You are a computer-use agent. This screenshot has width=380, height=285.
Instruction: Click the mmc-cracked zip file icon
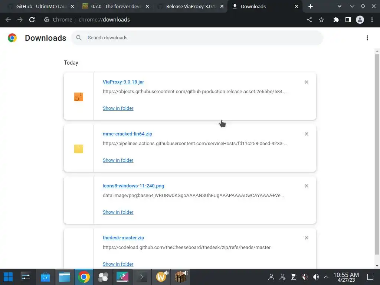pyautogui.click(x=79, y=149)
